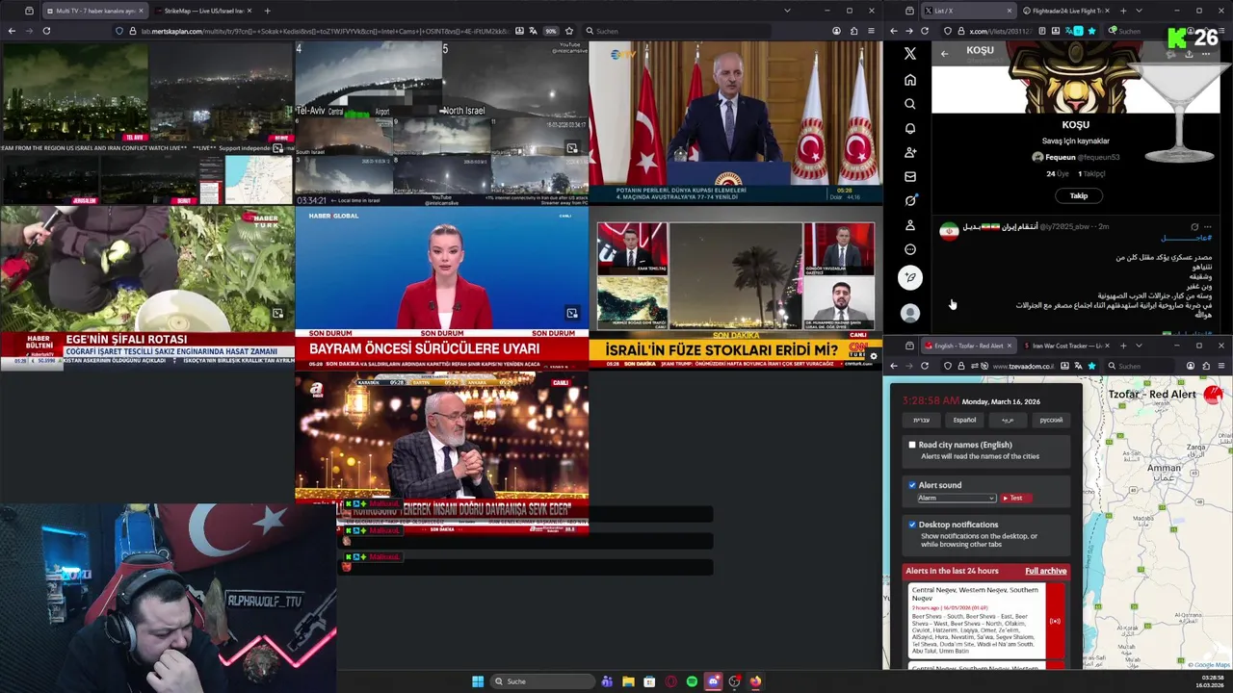
Task: Open the X Home icon in sidebar
Action: point(910,80)
